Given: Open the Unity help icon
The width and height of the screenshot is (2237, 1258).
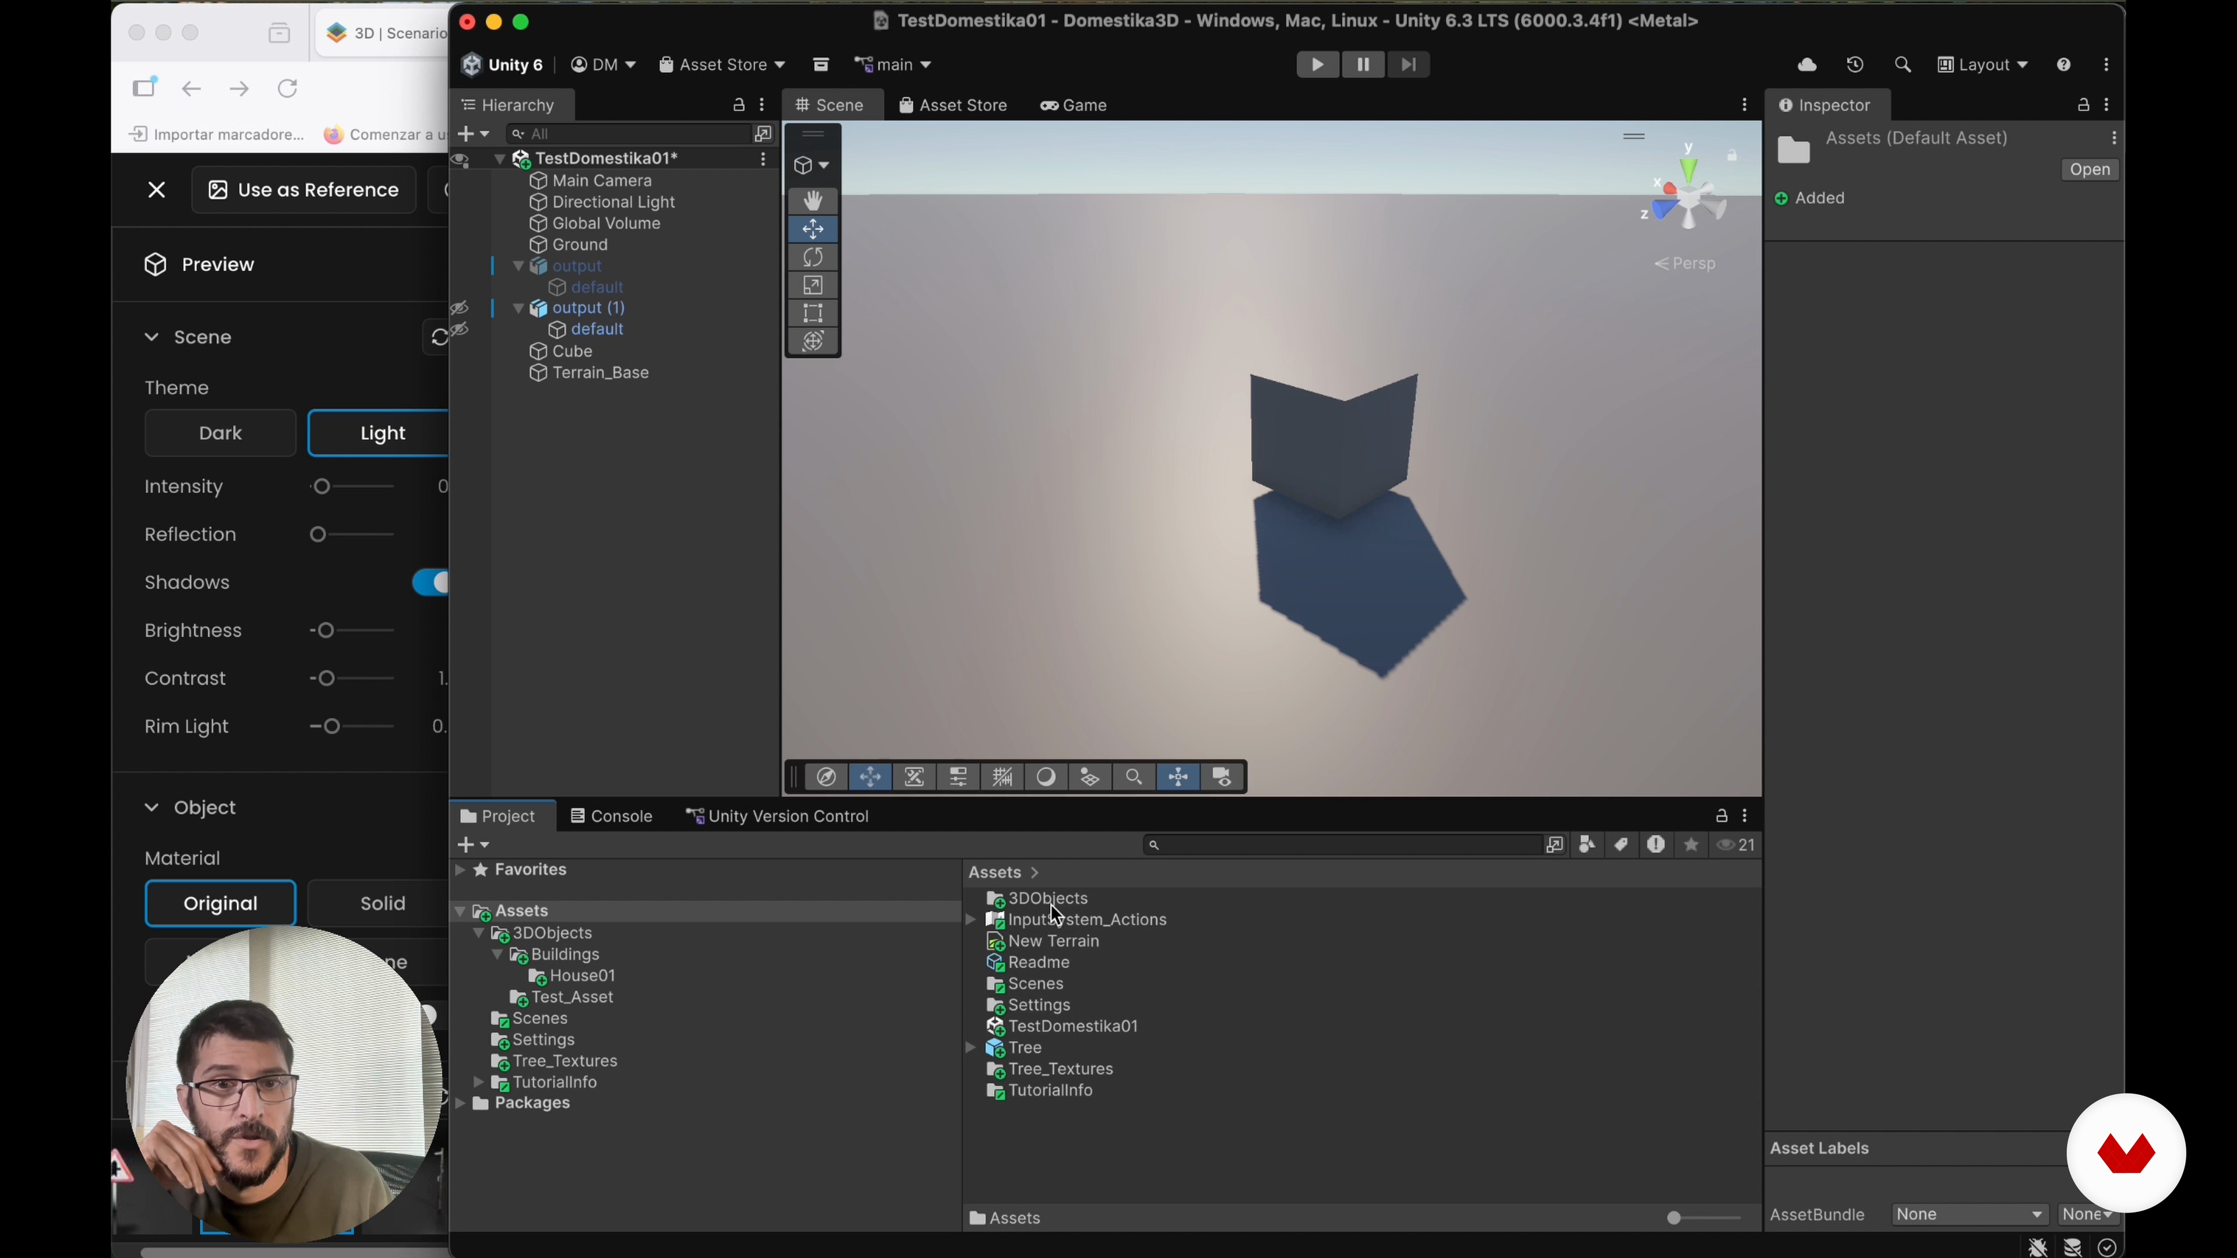Looking at the screenshot, I should [x=2064, y=65].
